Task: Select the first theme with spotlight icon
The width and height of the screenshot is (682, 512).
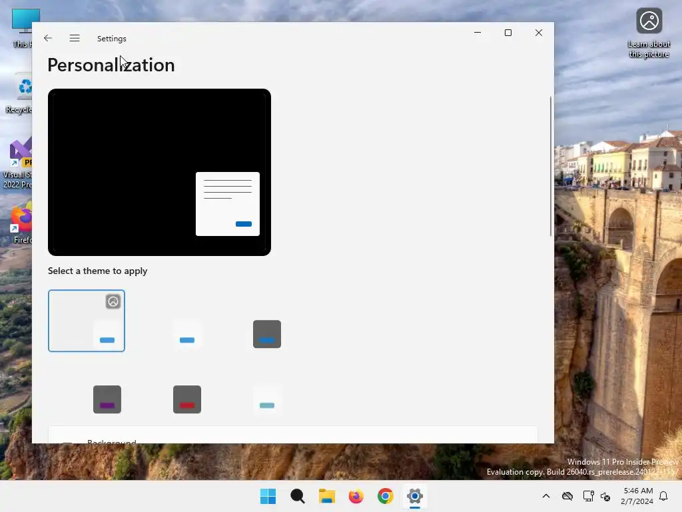Action: (x=87, y=321)
